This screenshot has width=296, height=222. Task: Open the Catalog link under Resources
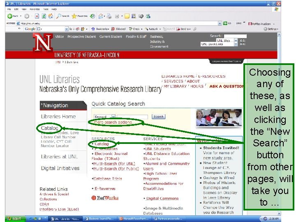coord(102,144)
